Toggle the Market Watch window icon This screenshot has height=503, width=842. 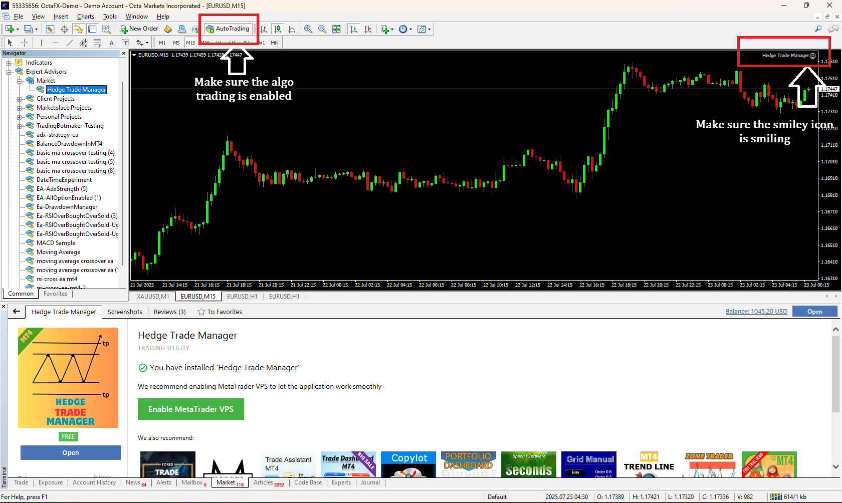50,29
